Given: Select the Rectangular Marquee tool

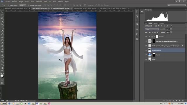Looking at the screenshot, I should click(2, 15).
